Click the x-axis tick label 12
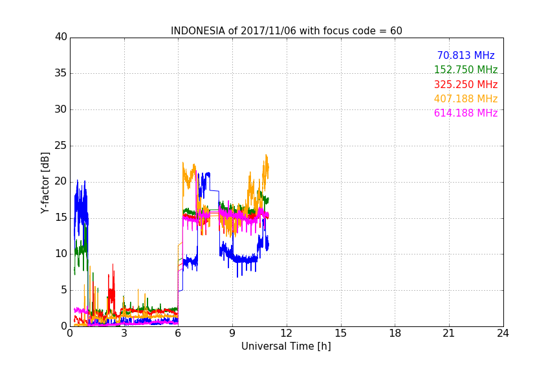 click(286, 333)
